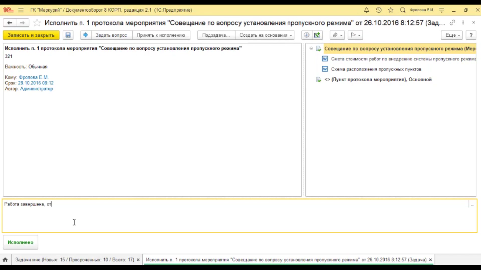Image resolution: width=481 pixels, height=270 pixels.
Task: Open Создать на основании dropdown
Action: (x=265, y=35)
